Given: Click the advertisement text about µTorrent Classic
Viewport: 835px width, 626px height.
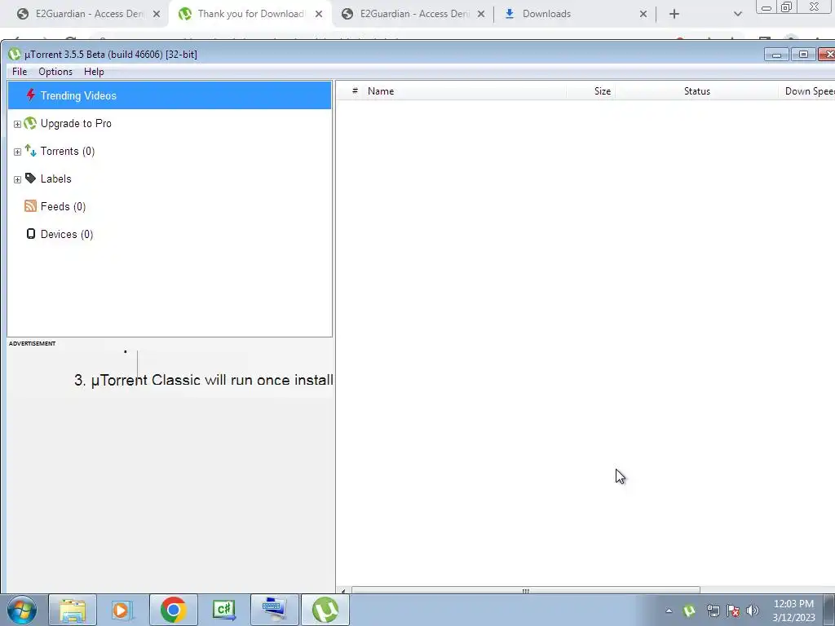Looking at the screenshot, I should 204,380.
